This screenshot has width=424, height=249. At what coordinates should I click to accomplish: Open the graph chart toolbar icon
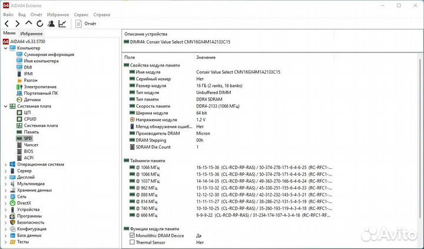pyautogui.click(x=62, y=24)
